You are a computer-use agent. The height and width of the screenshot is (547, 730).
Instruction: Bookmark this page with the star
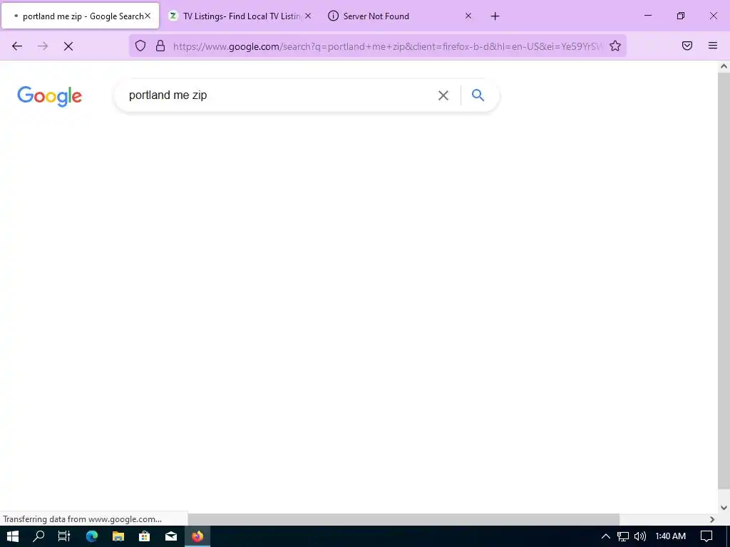pos(615,46)
